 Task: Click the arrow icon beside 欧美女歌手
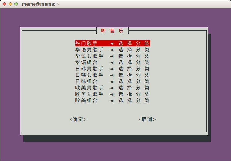coord(112,94)
